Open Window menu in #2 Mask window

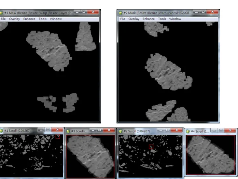tap(175, 19)
